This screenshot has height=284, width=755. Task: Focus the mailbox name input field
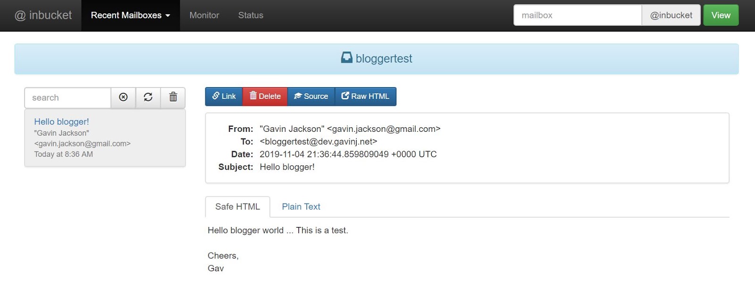coord(578,15)
